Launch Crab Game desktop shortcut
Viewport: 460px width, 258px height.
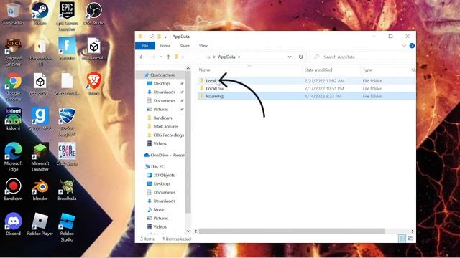click(x=67, y=154)
